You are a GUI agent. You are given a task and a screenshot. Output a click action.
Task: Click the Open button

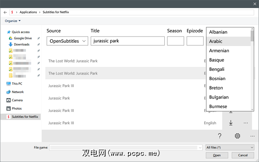tap(217, 155)
